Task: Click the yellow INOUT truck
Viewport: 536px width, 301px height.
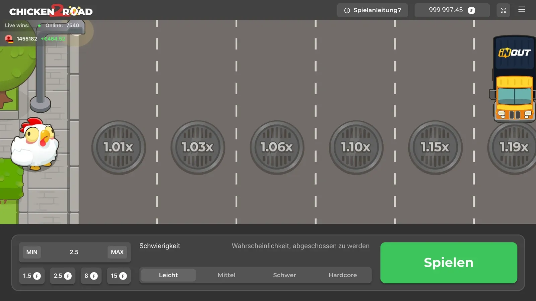Action: click(x=513, y=79)
